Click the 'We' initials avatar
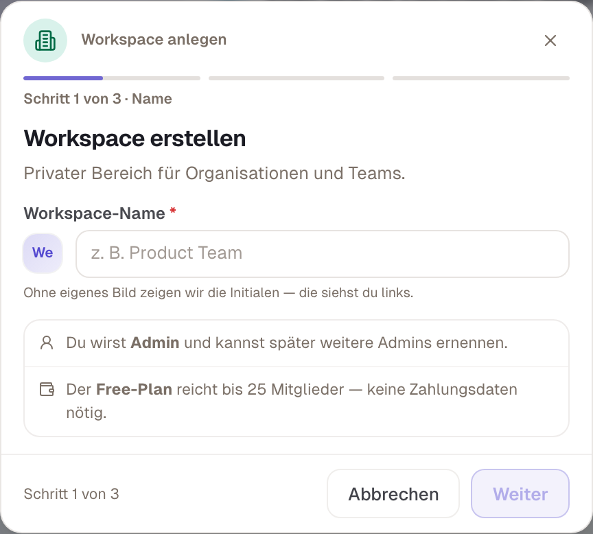 click(x=43, y=253)
